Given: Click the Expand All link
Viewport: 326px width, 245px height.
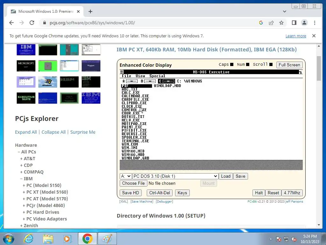Looking at the screenshot, I should click(26, 132).
